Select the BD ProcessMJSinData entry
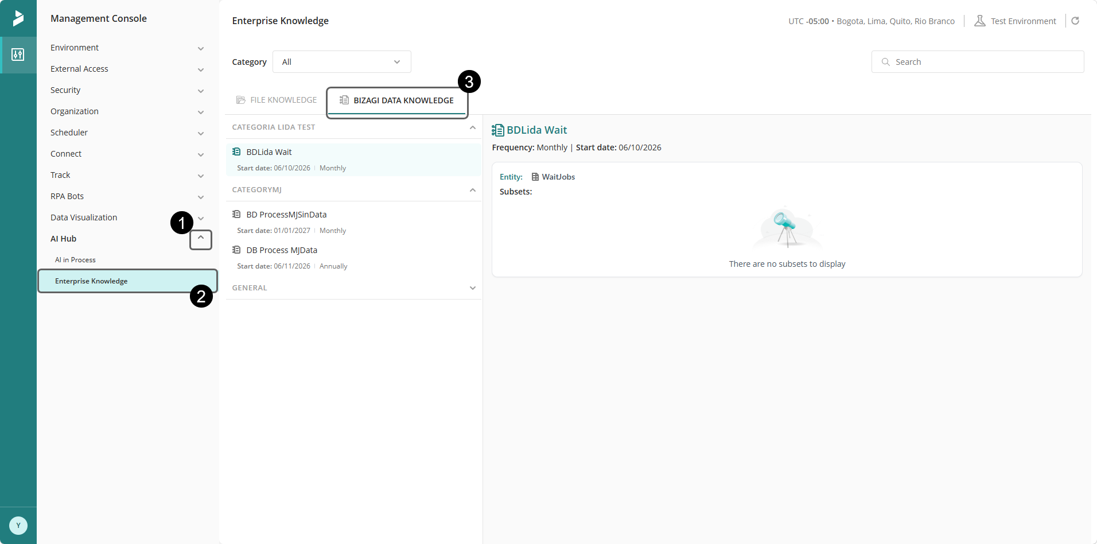The image size is (1097, 544). tap(353, 222)
